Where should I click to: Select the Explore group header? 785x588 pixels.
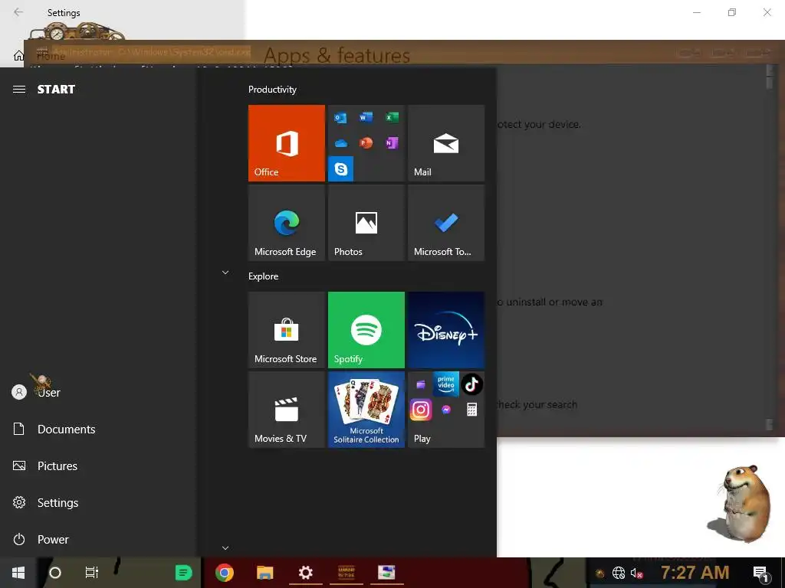click(264, 276)
